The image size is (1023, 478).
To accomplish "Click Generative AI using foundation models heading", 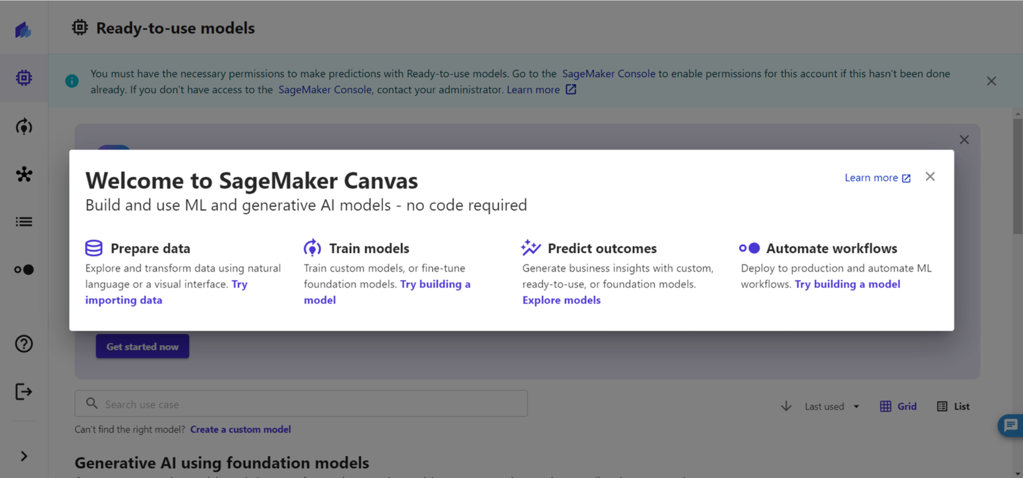I will tap(222, 463).
